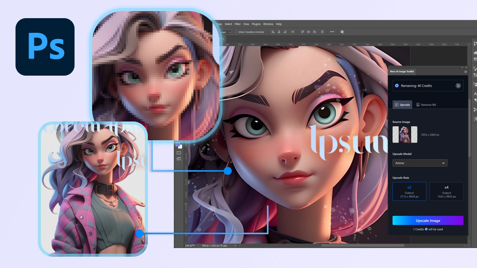The height and width of the screenshot is (268, 477).
Task: Switch to the Remove BG tab
Action: click(x=426, y=105)
